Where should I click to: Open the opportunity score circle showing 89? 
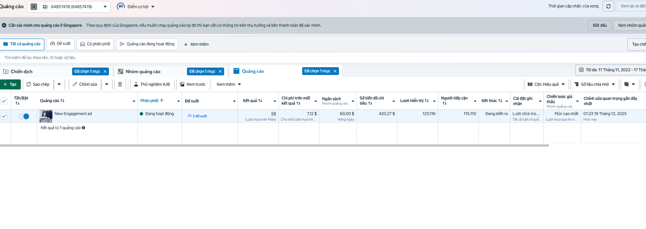click(x=121, y=6)
